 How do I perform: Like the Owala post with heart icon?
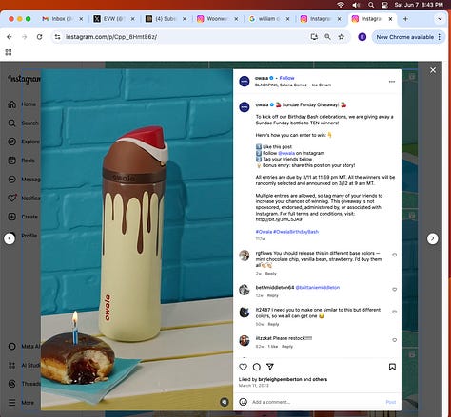coord(244,367)
